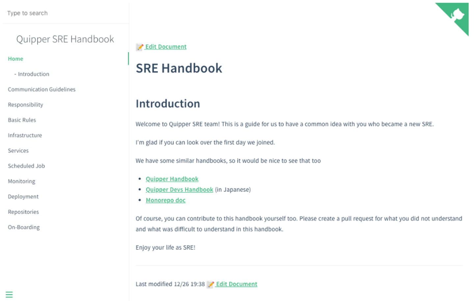Screen dimensions: 474x301
Task: Open the bottom Edit Document link
Action: point(236,284)
